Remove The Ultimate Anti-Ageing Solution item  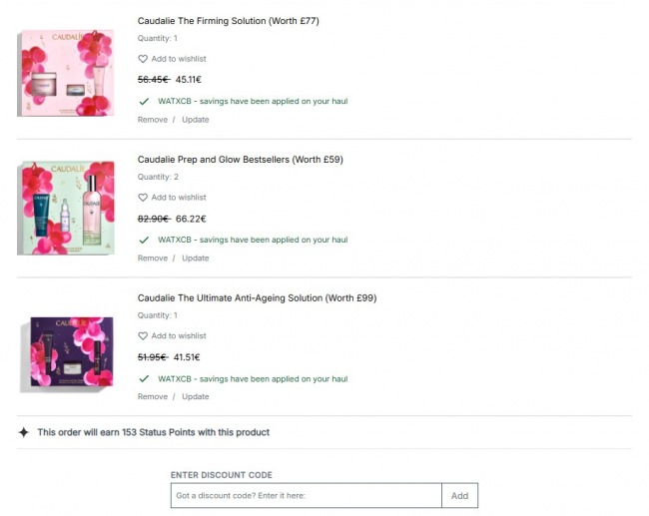click(x=153, y=396)
